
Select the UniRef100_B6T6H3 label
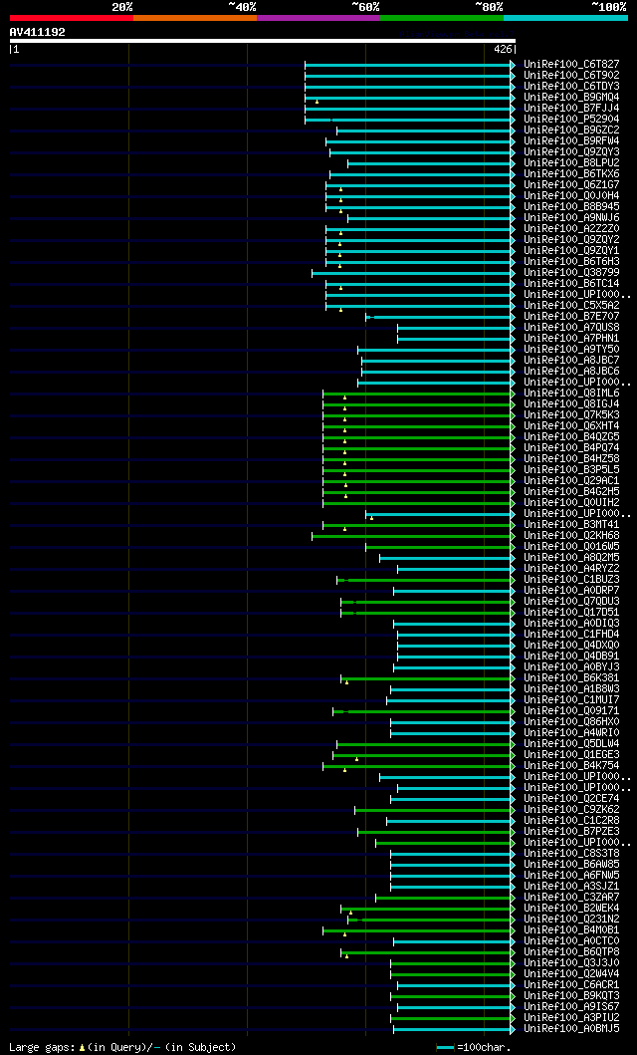[572, 262]
